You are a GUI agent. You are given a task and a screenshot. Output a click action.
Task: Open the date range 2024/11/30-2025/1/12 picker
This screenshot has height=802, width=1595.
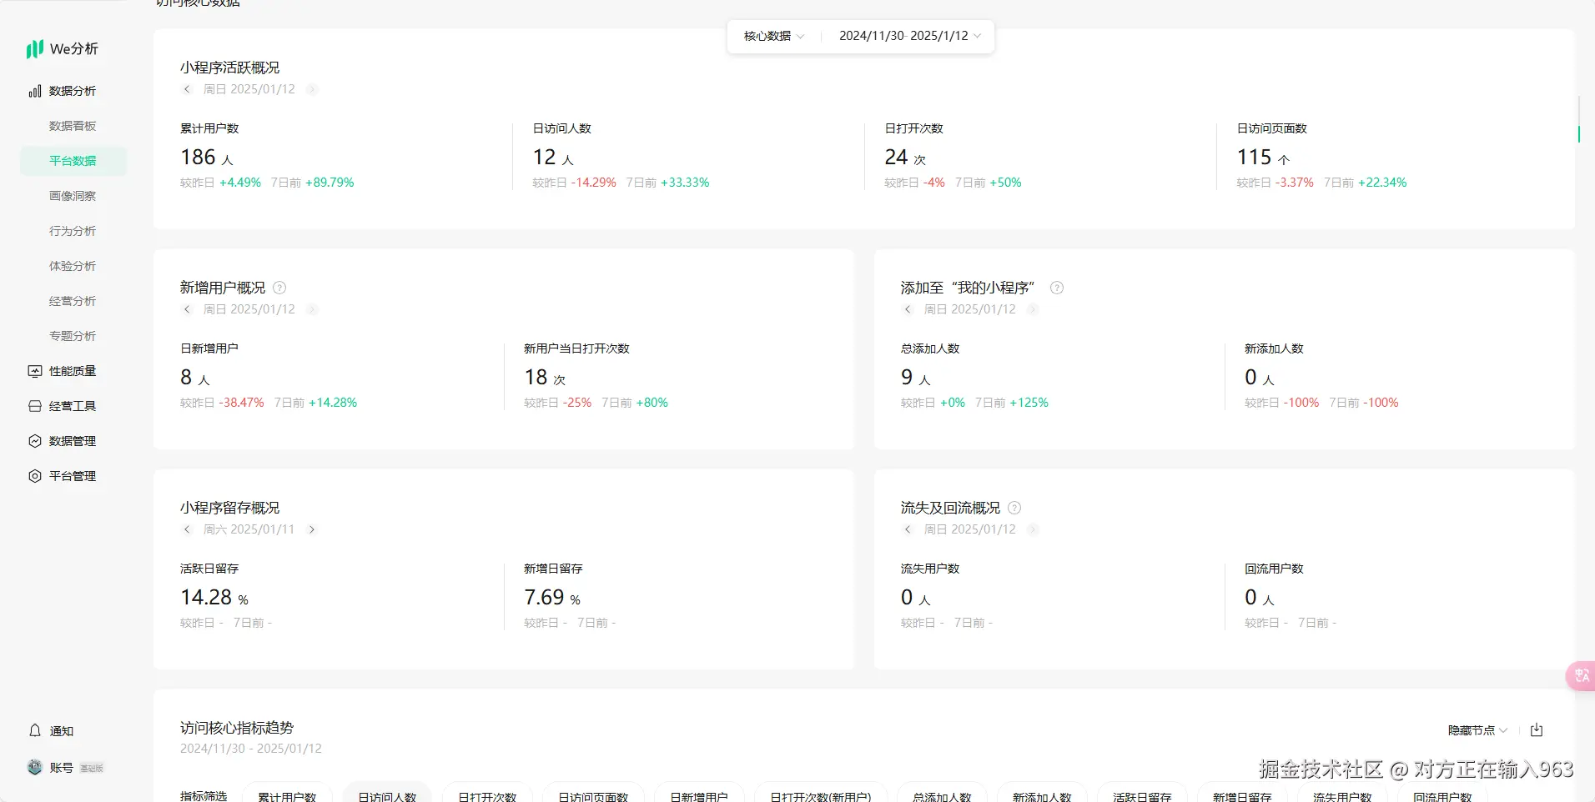(x=910, y=36)
